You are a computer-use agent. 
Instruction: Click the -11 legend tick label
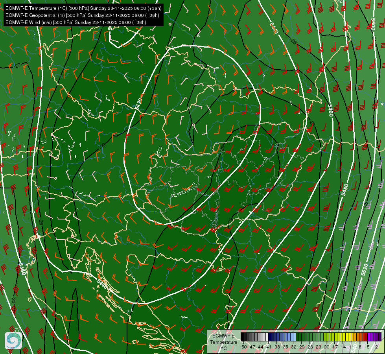click(x=351, y=347)
